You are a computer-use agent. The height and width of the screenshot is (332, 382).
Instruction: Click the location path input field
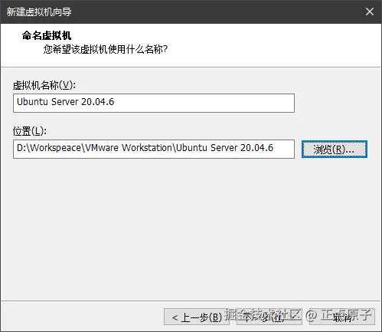pyautogui.click(x=154, y=149)
